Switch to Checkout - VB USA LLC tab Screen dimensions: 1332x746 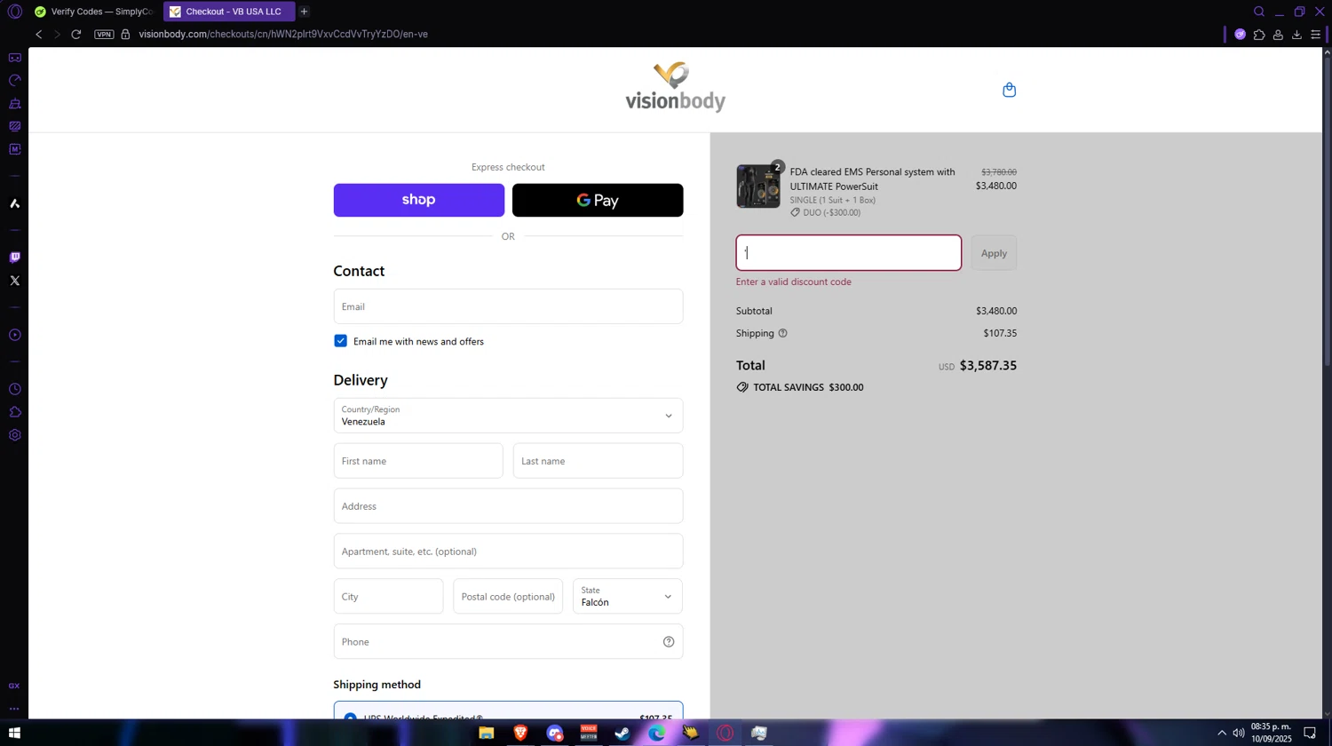[x=228, y=12]
